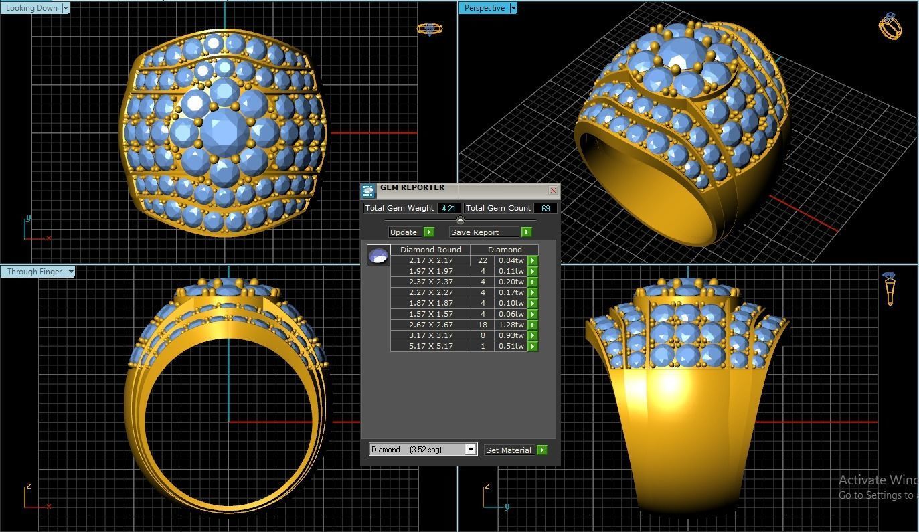Select the 1.57 X 1.57 size cell

click(x=430, y=314)
